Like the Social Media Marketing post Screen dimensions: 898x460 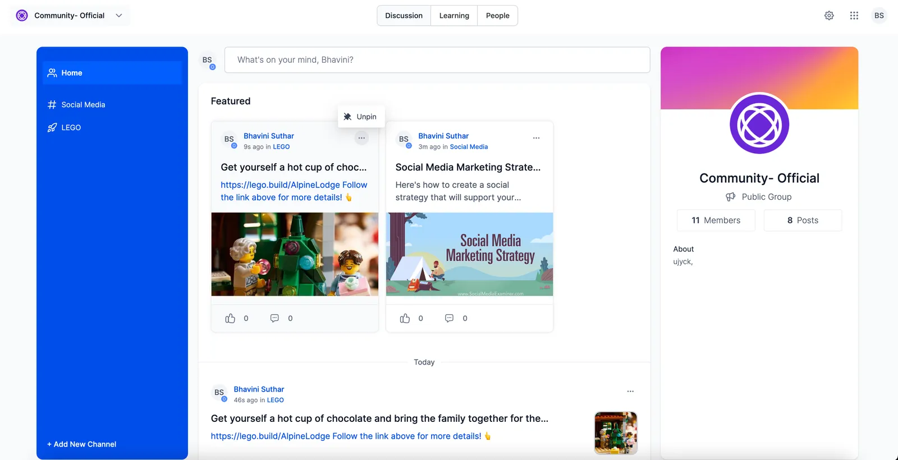pyautogui.click(x=405, y=318)
